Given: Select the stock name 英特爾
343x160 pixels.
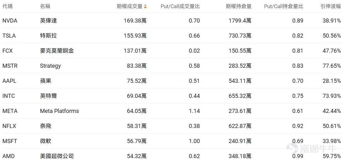Looking at the screenshot, I should pos(48,96).
